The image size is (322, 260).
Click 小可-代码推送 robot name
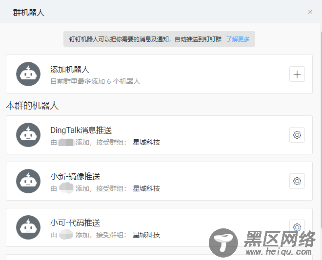tap(75, 223)
